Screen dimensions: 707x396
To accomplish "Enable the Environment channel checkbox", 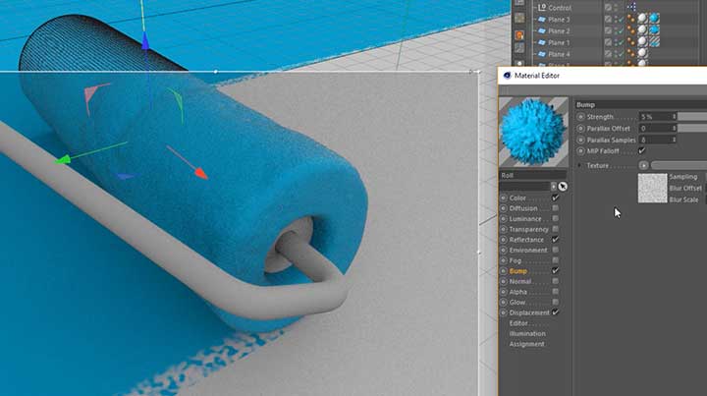I will 555,250.
